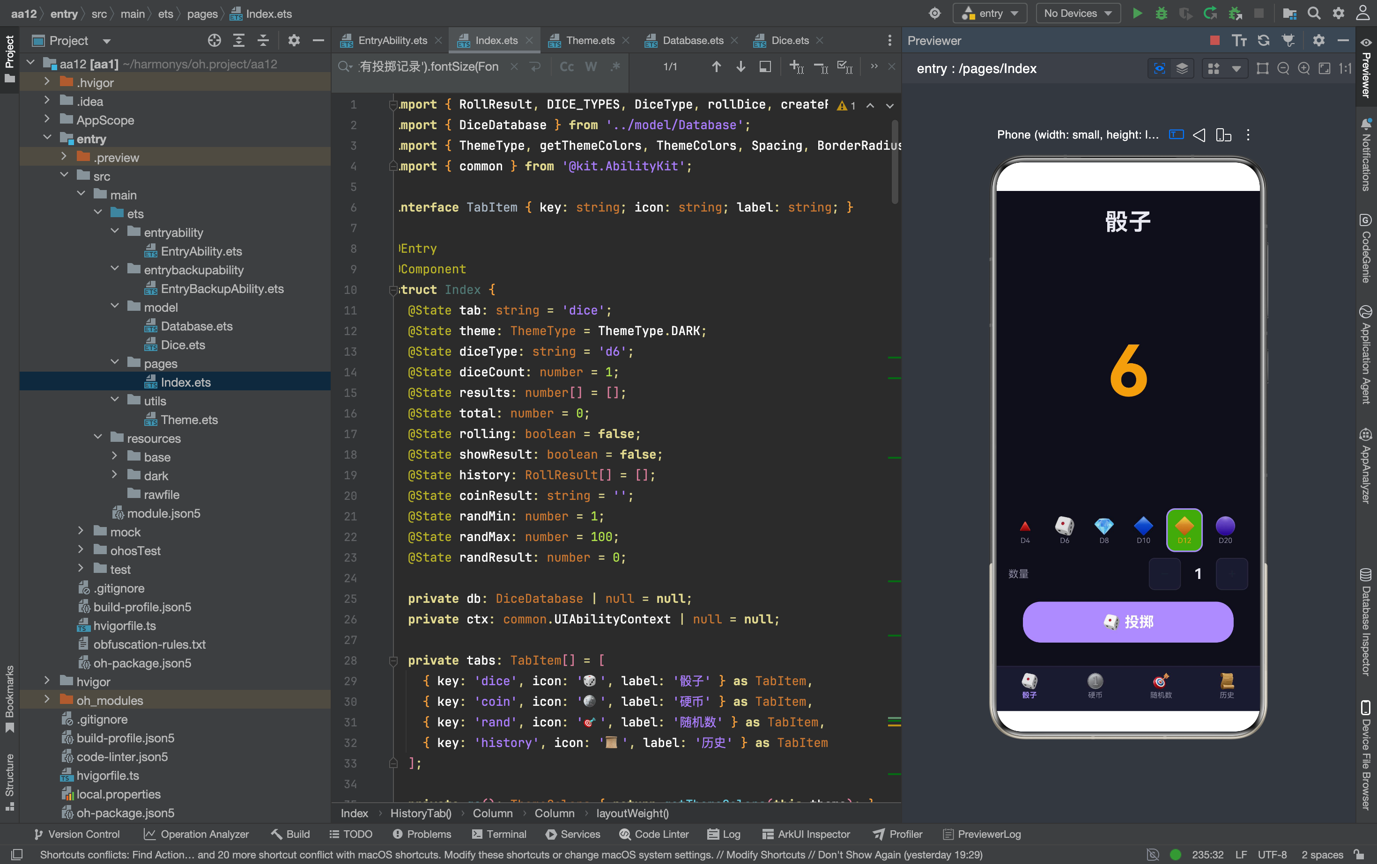Refresh the Previewer
The image size is (1377, 864).
(1264, 41)
